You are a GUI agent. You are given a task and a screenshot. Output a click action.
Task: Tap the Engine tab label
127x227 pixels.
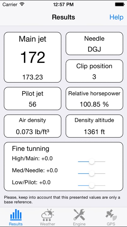[79, 224]
